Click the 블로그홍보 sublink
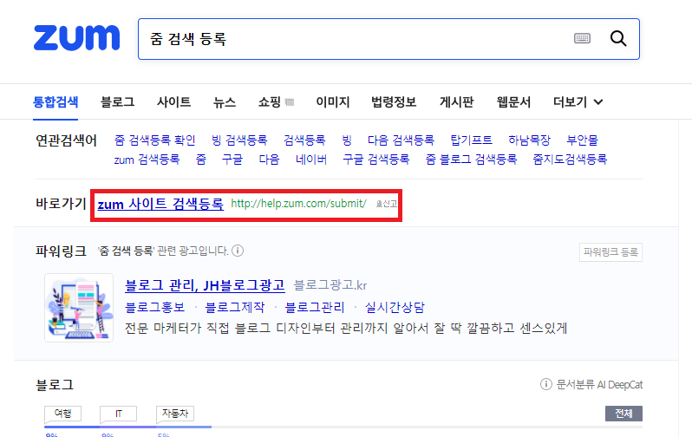The height and width of the screenshot is (437, 692). coord(155,307)
